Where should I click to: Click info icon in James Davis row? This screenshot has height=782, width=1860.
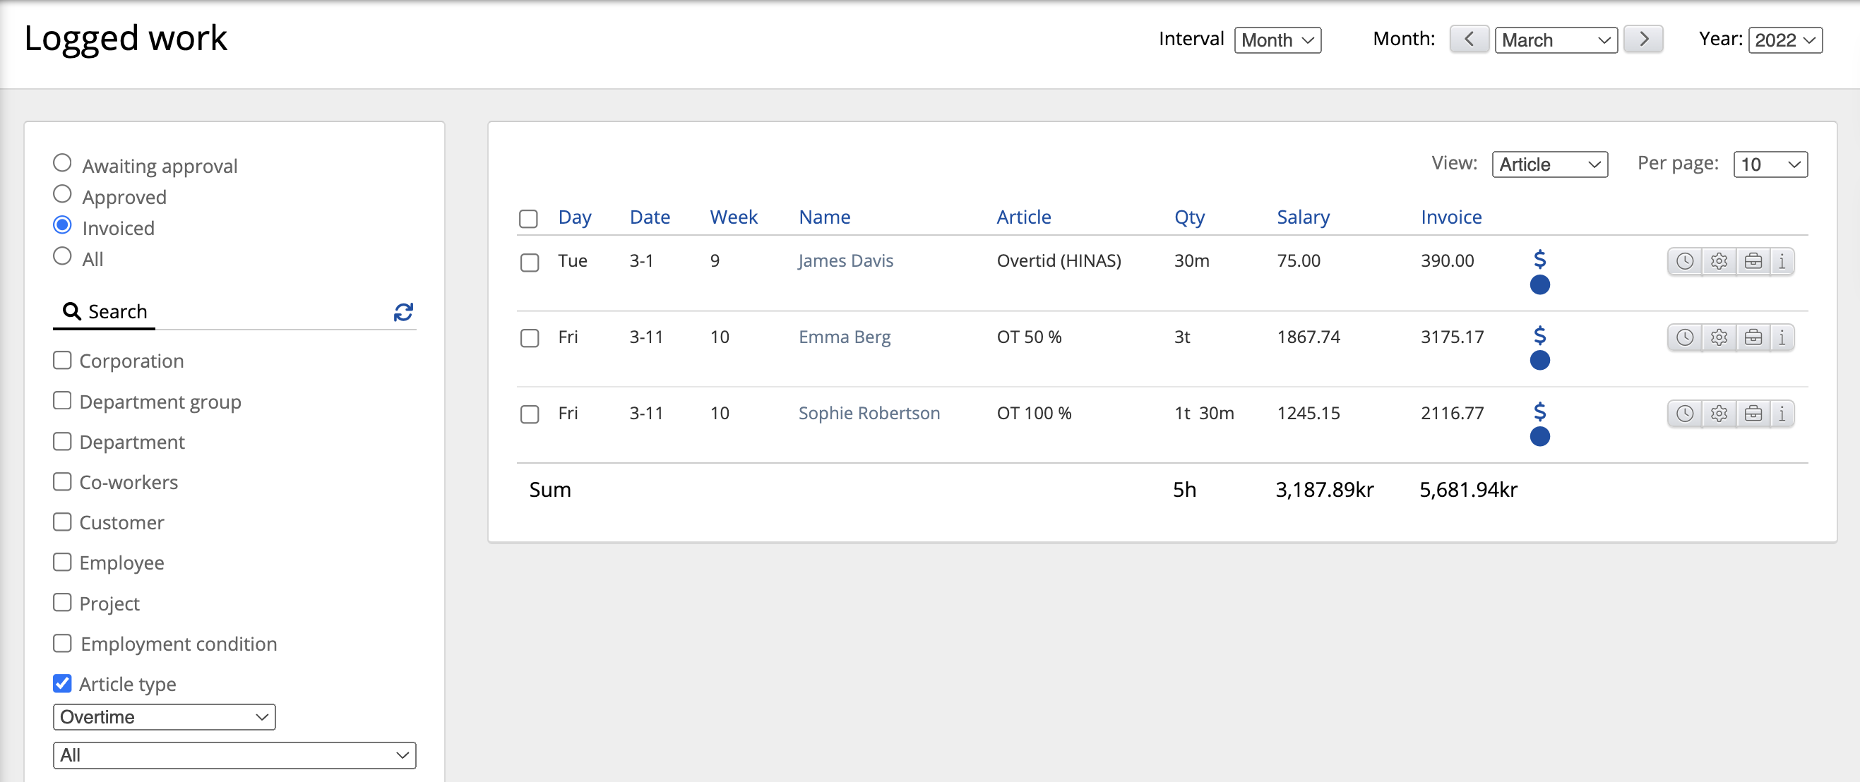pyautogui.click(x=1782, y=261)
